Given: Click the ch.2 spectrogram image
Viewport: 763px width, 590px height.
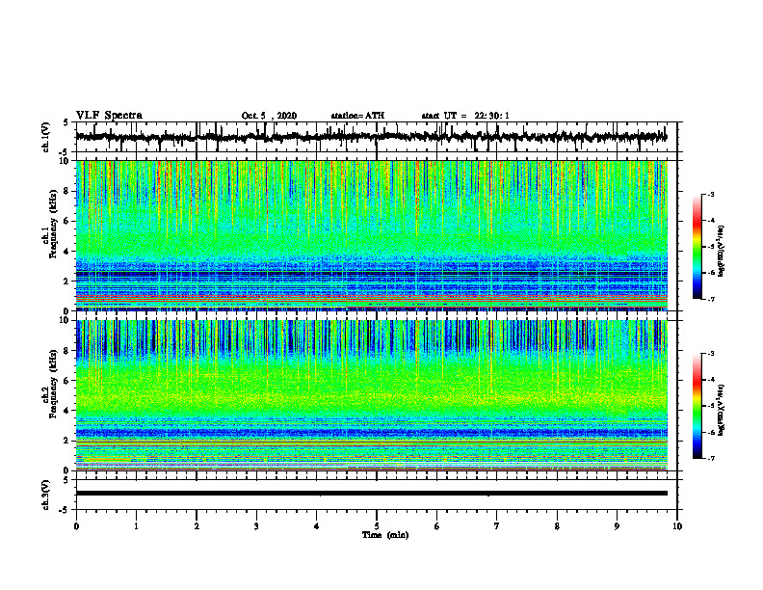Looking at the screenshot, I should tap(371, 395).
